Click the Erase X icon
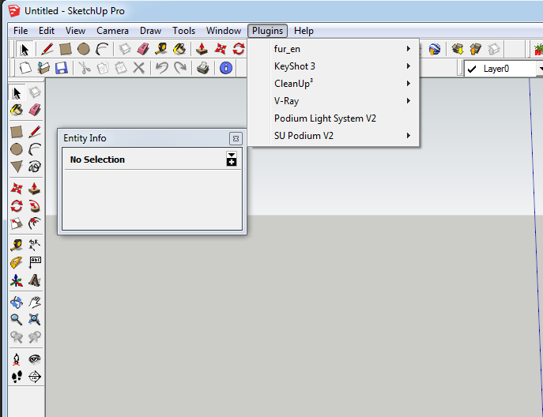The image size is (543, 417). click(139, 68)
